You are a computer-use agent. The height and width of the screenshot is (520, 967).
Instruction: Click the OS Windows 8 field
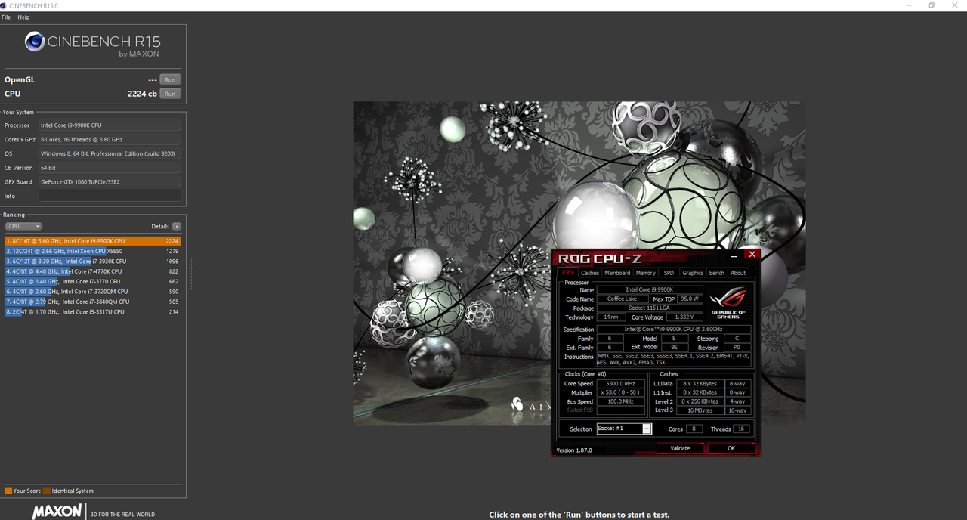[110, 153]
